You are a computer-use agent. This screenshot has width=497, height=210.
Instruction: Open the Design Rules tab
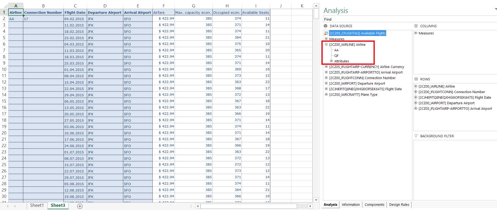(399, 204)
